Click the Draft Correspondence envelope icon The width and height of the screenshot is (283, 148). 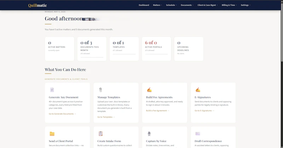[198, 134]
